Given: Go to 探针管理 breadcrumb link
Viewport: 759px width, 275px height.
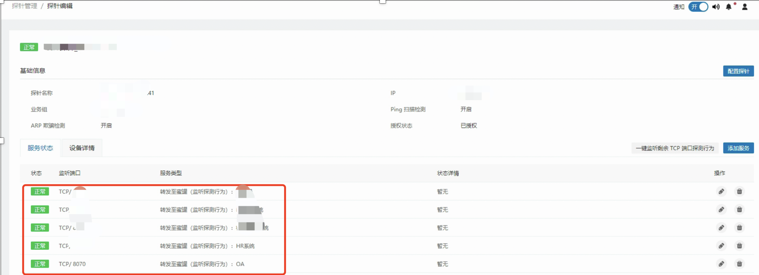Looking at the screenshot, I should (x=24, y=6).
